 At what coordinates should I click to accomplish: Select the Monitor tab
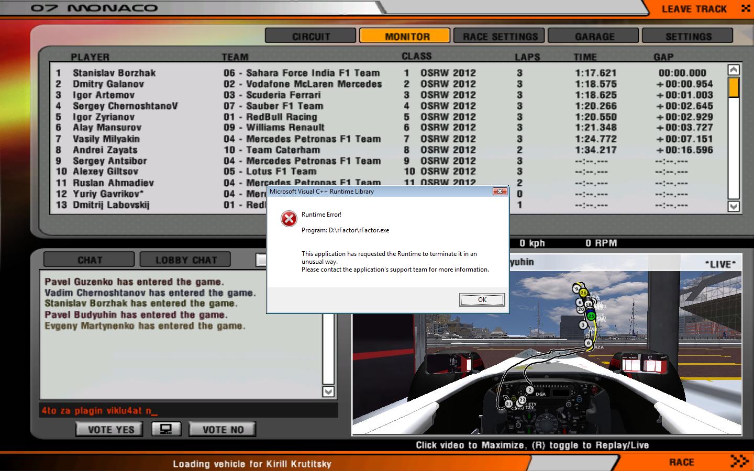tap(404, 36)
